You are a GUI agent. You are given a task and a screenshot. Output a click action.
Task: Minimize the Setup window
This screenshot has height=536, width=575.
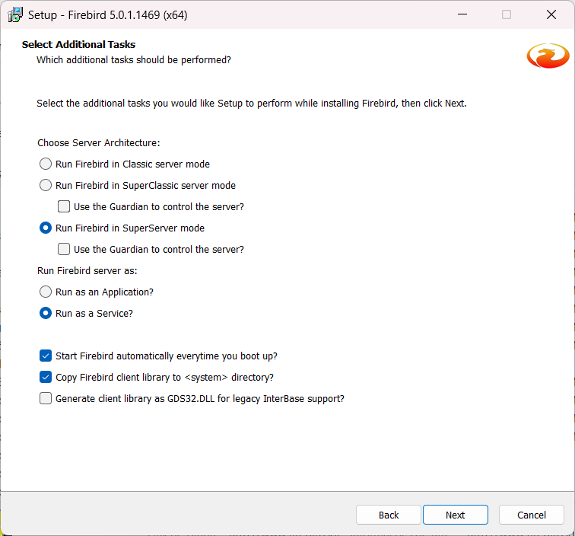462,14
